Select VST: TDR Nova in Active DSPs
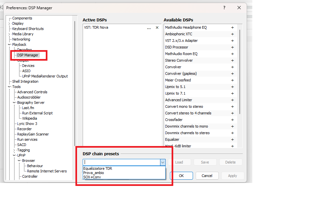The image size is (332, 208). point(96,28)
